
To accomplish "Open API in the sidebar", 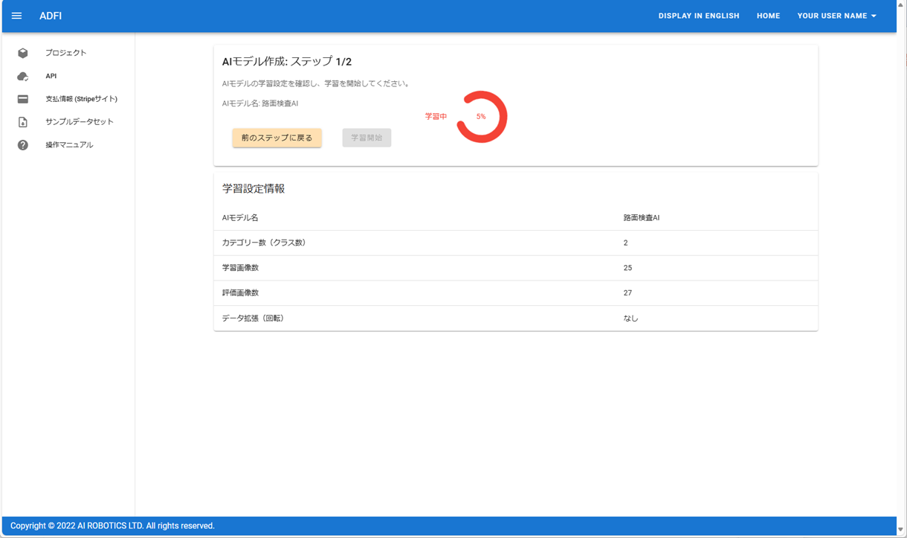I will click(51, 76).
